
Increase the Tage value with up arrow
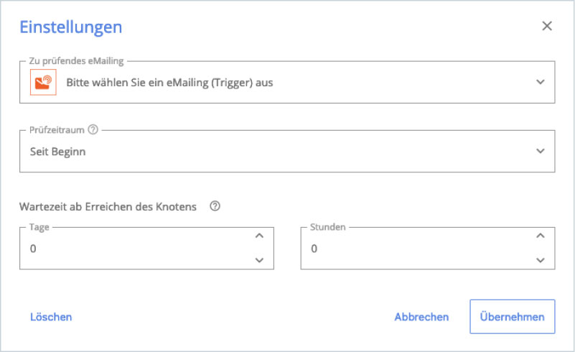pos(259,236)
